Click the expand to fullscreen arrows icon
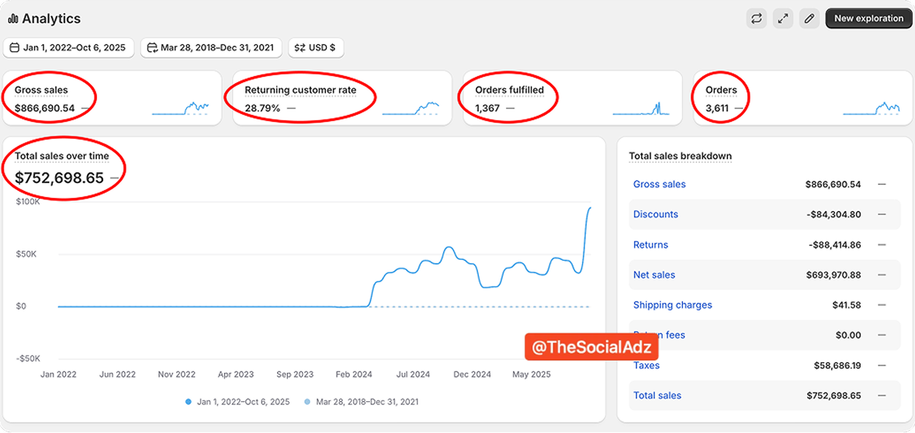 (782, 19)
